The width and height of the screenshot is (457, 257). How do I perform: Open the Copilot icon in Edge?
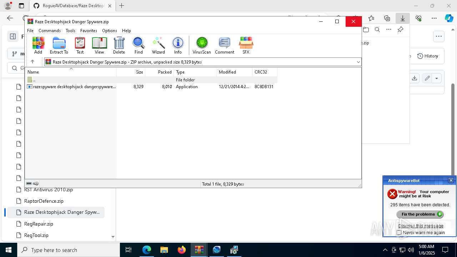tap(449, 18)
